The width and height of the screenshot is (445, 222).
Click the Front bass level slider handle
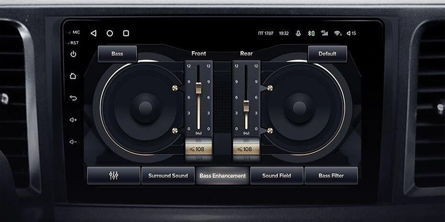point(199,89)
